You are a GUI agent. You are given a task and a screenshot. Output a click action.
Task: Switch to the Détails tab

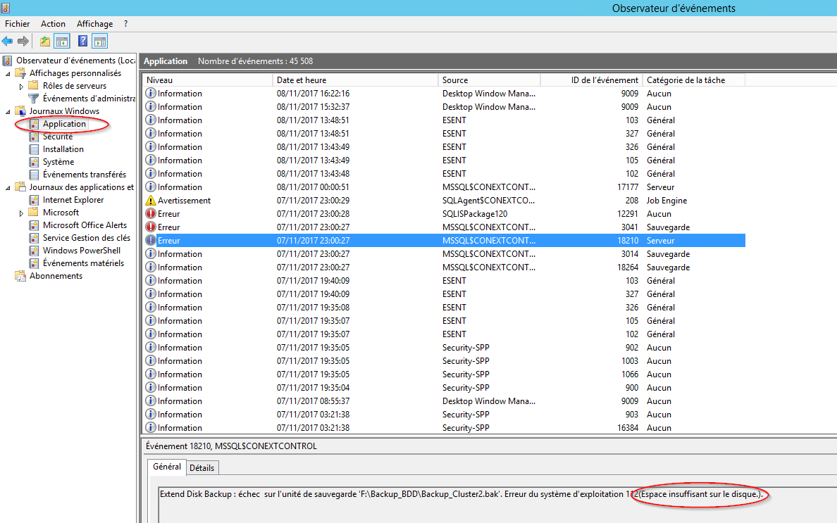201,468
